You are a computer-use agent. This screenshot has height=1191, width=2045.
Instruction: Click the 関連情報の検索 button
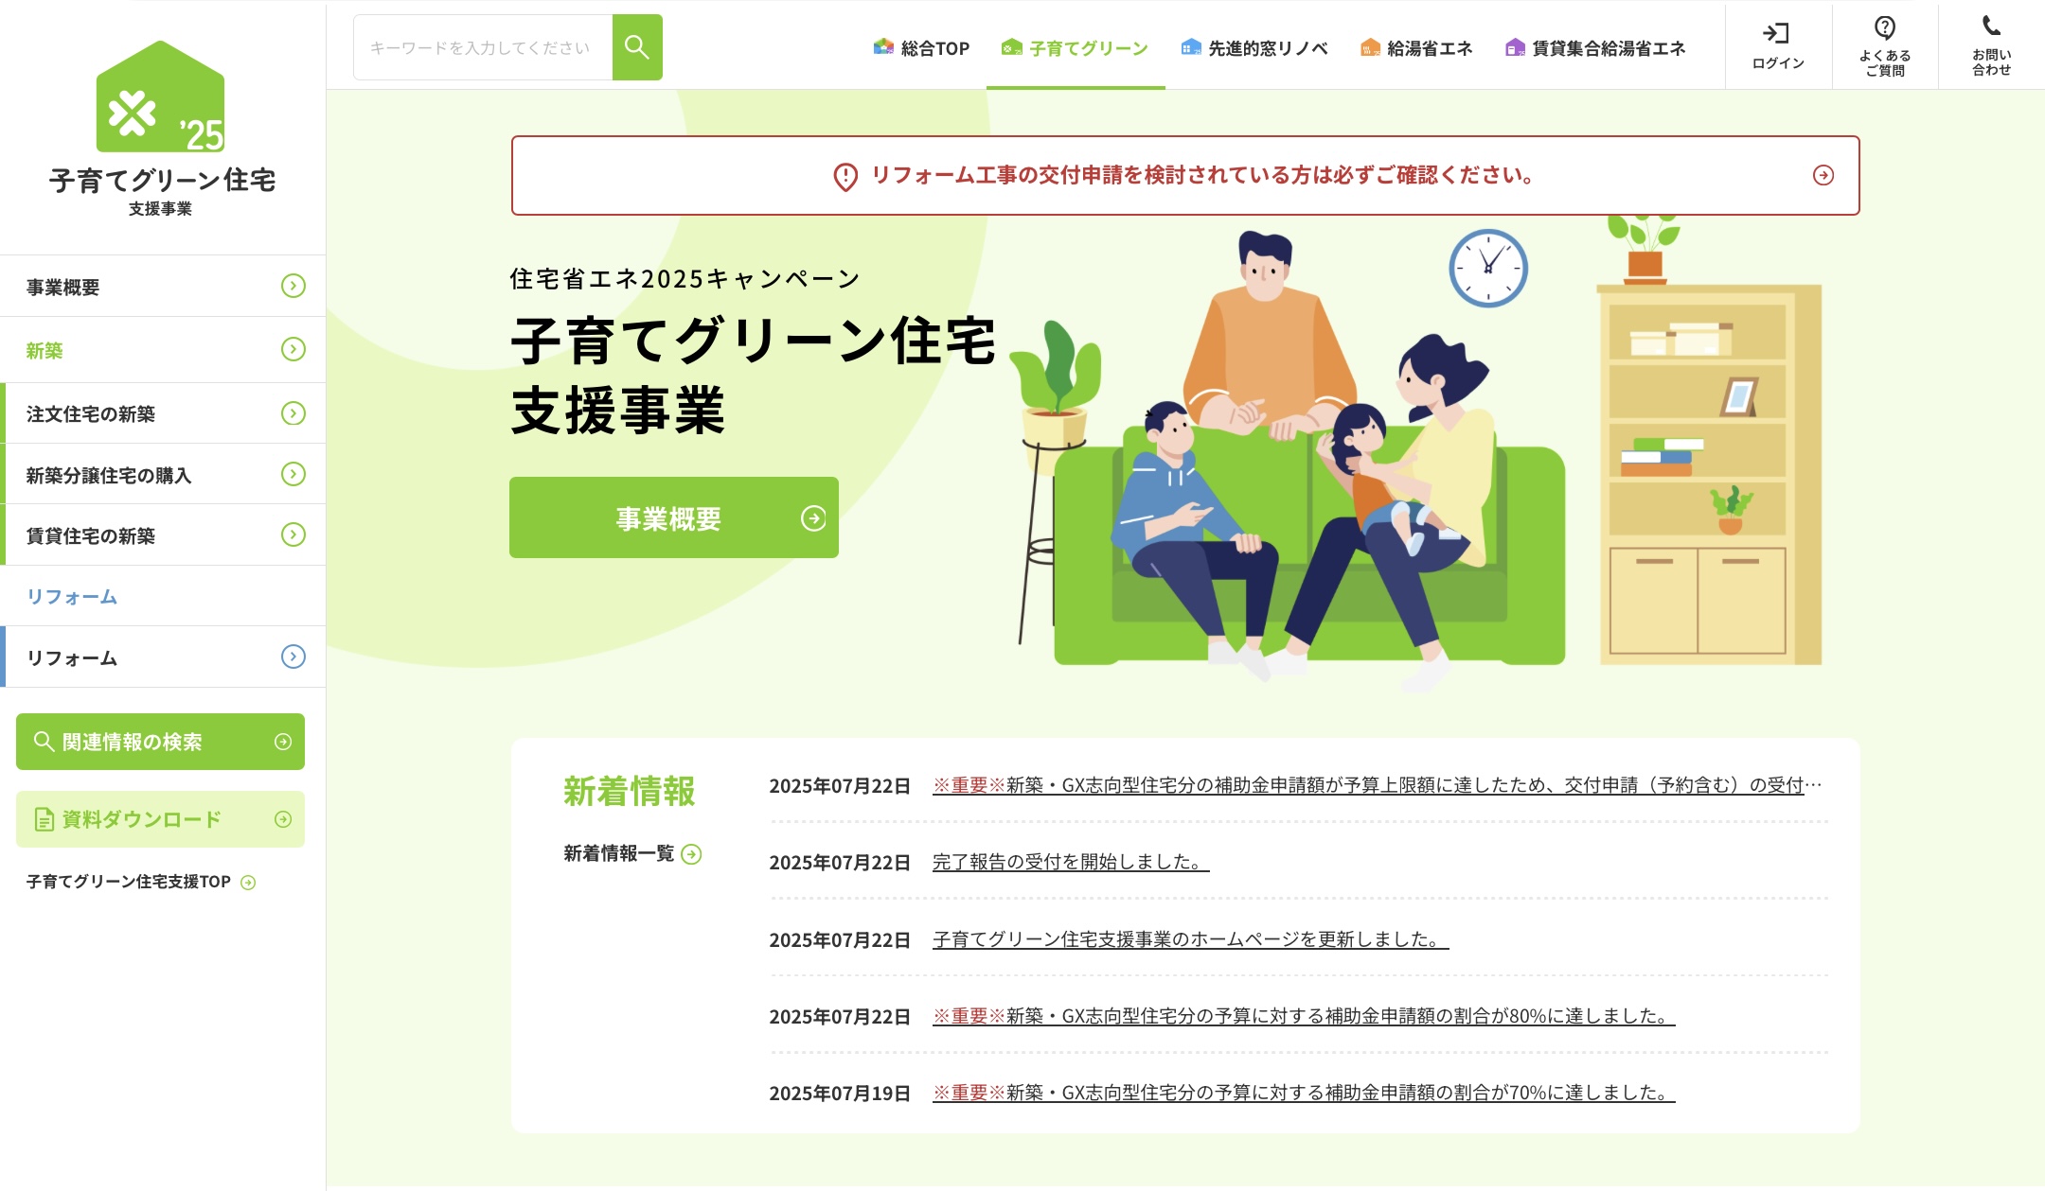160,742
